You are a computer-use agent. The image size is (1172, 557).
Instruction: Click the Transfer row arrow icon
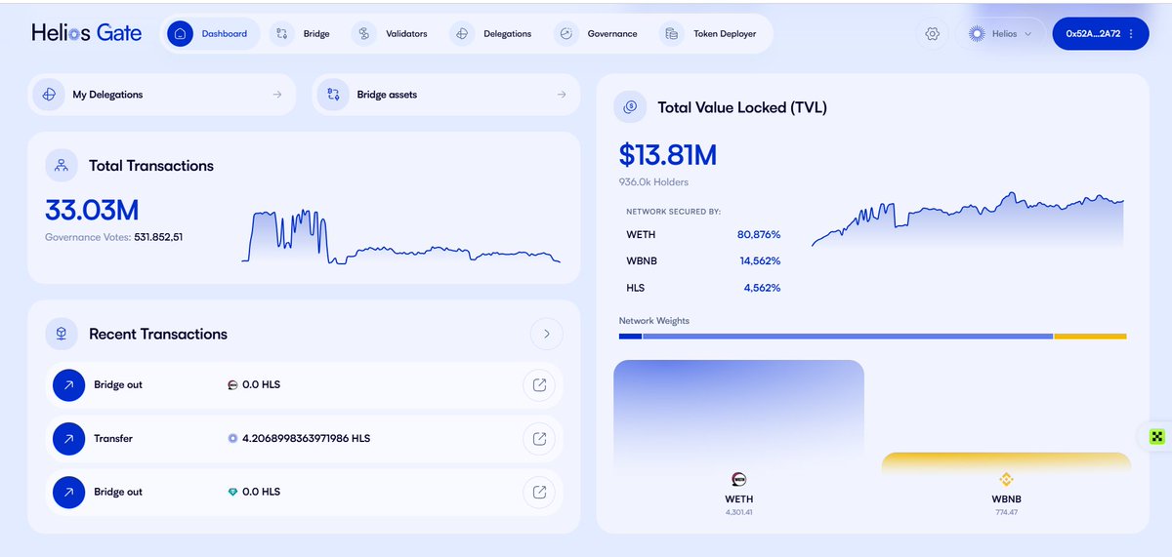click(x=68, y=439)
